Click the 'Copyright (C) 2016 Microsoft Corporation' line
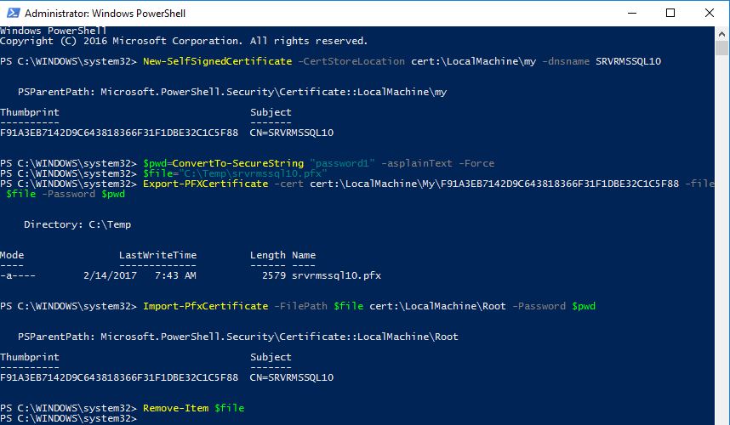The image size is (730, 425). [x=184, y=41]
